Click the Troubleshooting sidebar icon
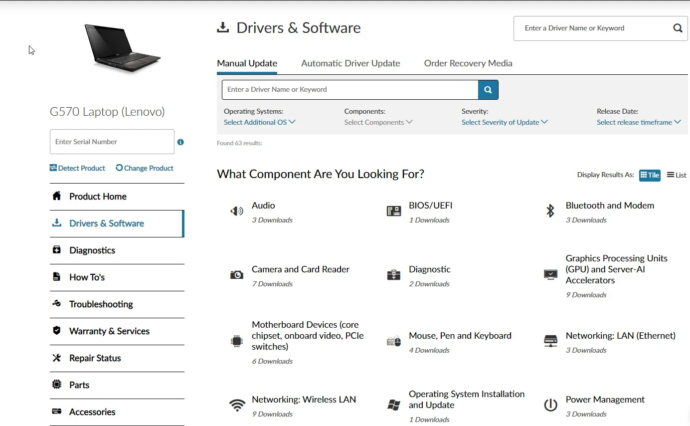Image resolution: width=690 pixels, height=426 pixels. coord(57,303)
